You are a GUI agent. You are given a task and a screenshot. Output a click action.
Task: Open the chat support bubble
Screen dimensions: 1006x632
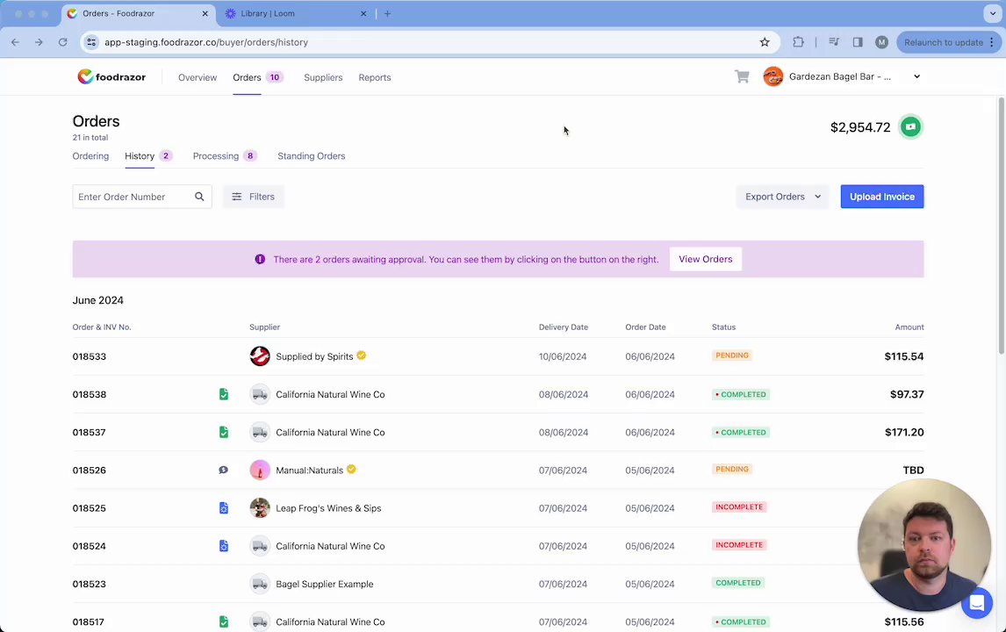tap(976, 603)
